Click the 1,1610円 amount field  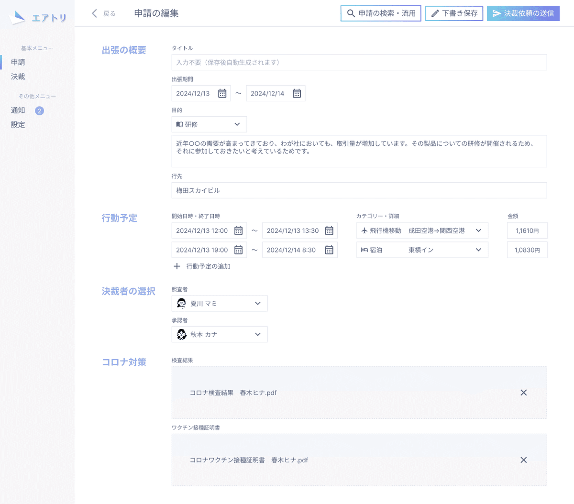click(x=527, y=230)
